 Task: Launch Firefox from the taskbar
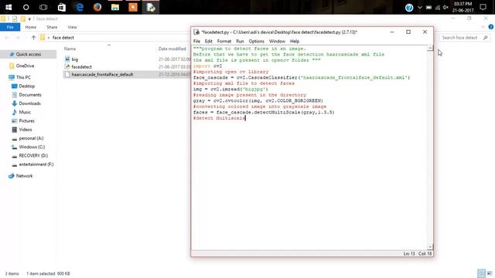pyautogui.click(x=97, y=7)
